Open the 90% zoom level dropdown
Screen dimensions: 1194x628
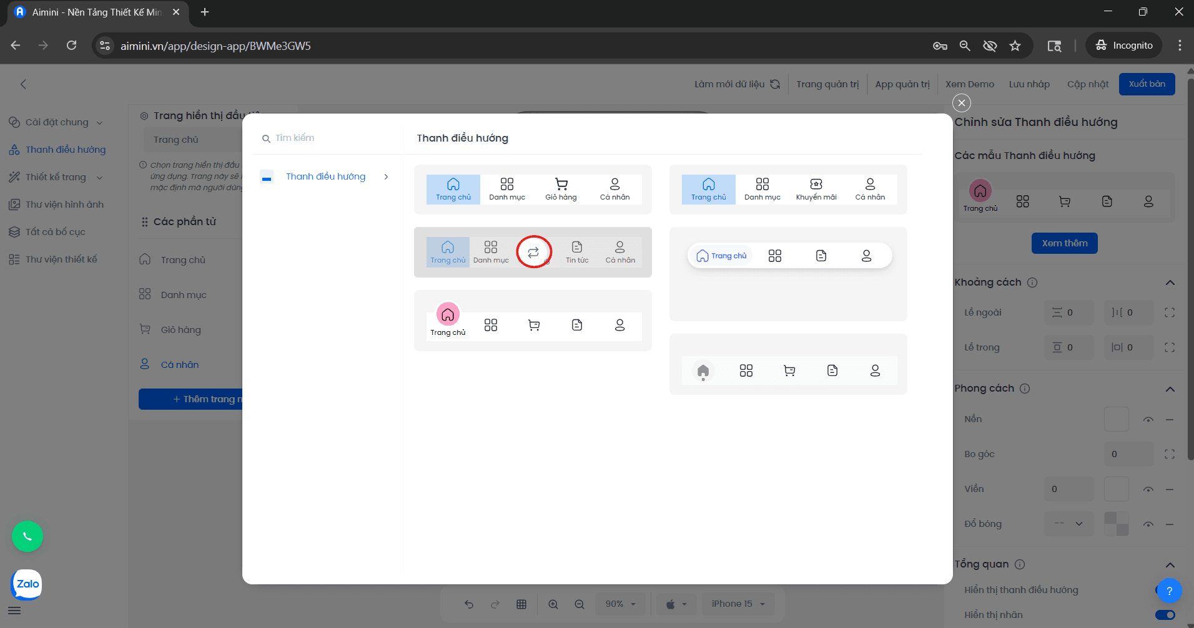(x=620, y=604)
